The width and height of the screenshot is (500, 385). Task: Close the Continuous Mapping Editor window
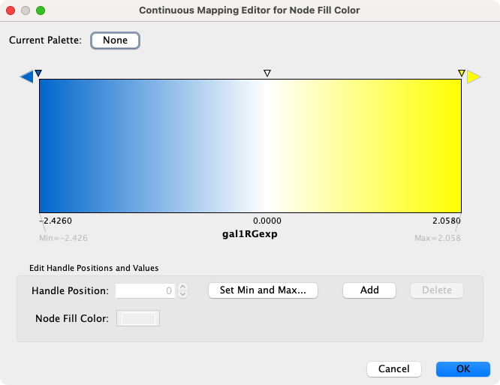11,11
